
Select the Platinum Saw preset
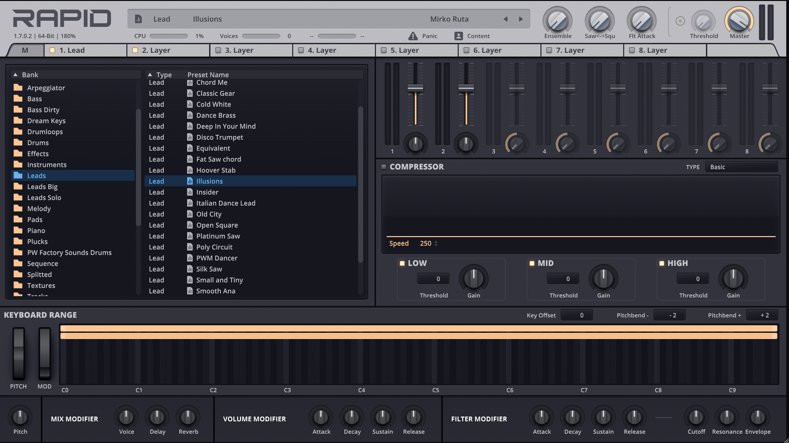point(251,236)
